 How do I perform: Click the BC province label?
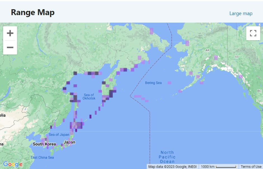259,91
